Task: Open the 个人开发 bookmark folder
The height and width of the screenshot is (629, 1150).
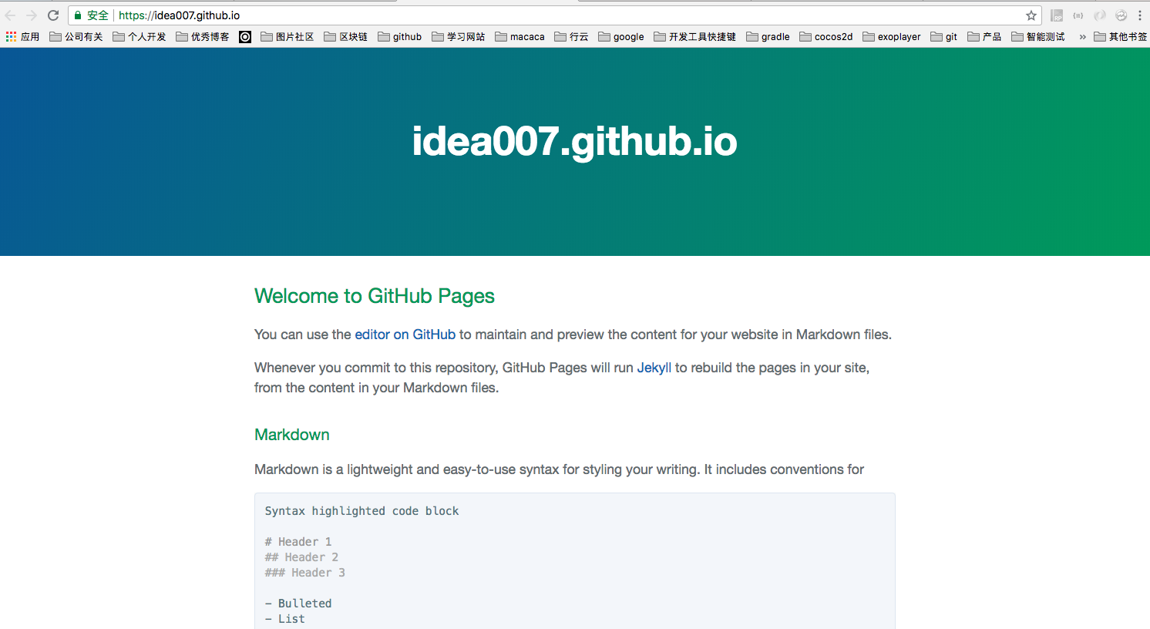Action: tap(140, 36)
